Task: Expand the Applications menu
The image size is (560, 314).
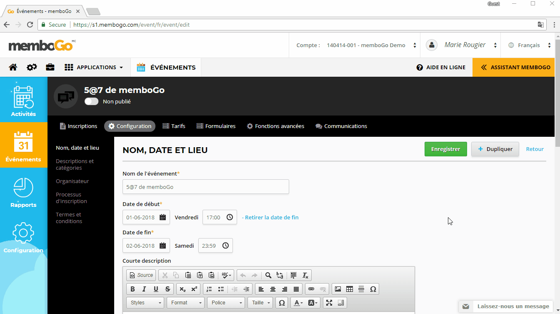Action: click(94, 67)
